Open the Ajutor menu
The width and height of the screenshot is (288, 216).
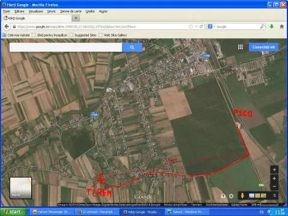pos(103,11)
